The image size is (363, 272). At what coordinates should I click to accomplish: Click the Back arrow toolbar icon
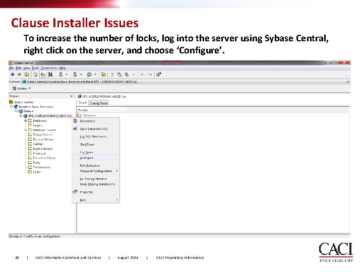[x=12, y=75]
